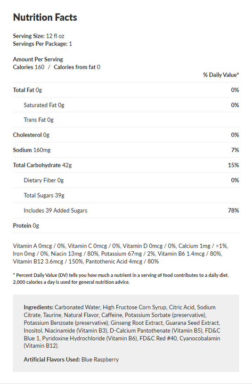The width and height of the screenshot is (252, 384).
Task: Click the Trans Fat 0g row
Action: (x=126, y=120)
